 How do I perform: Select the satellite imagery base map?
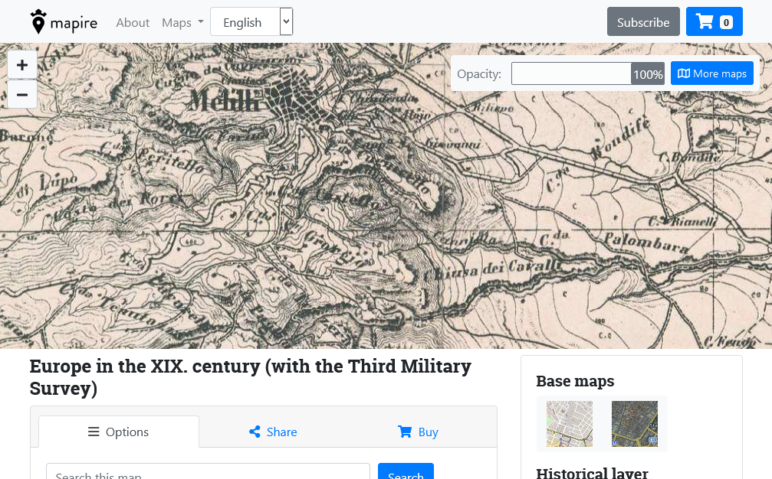tap(634, 424)
